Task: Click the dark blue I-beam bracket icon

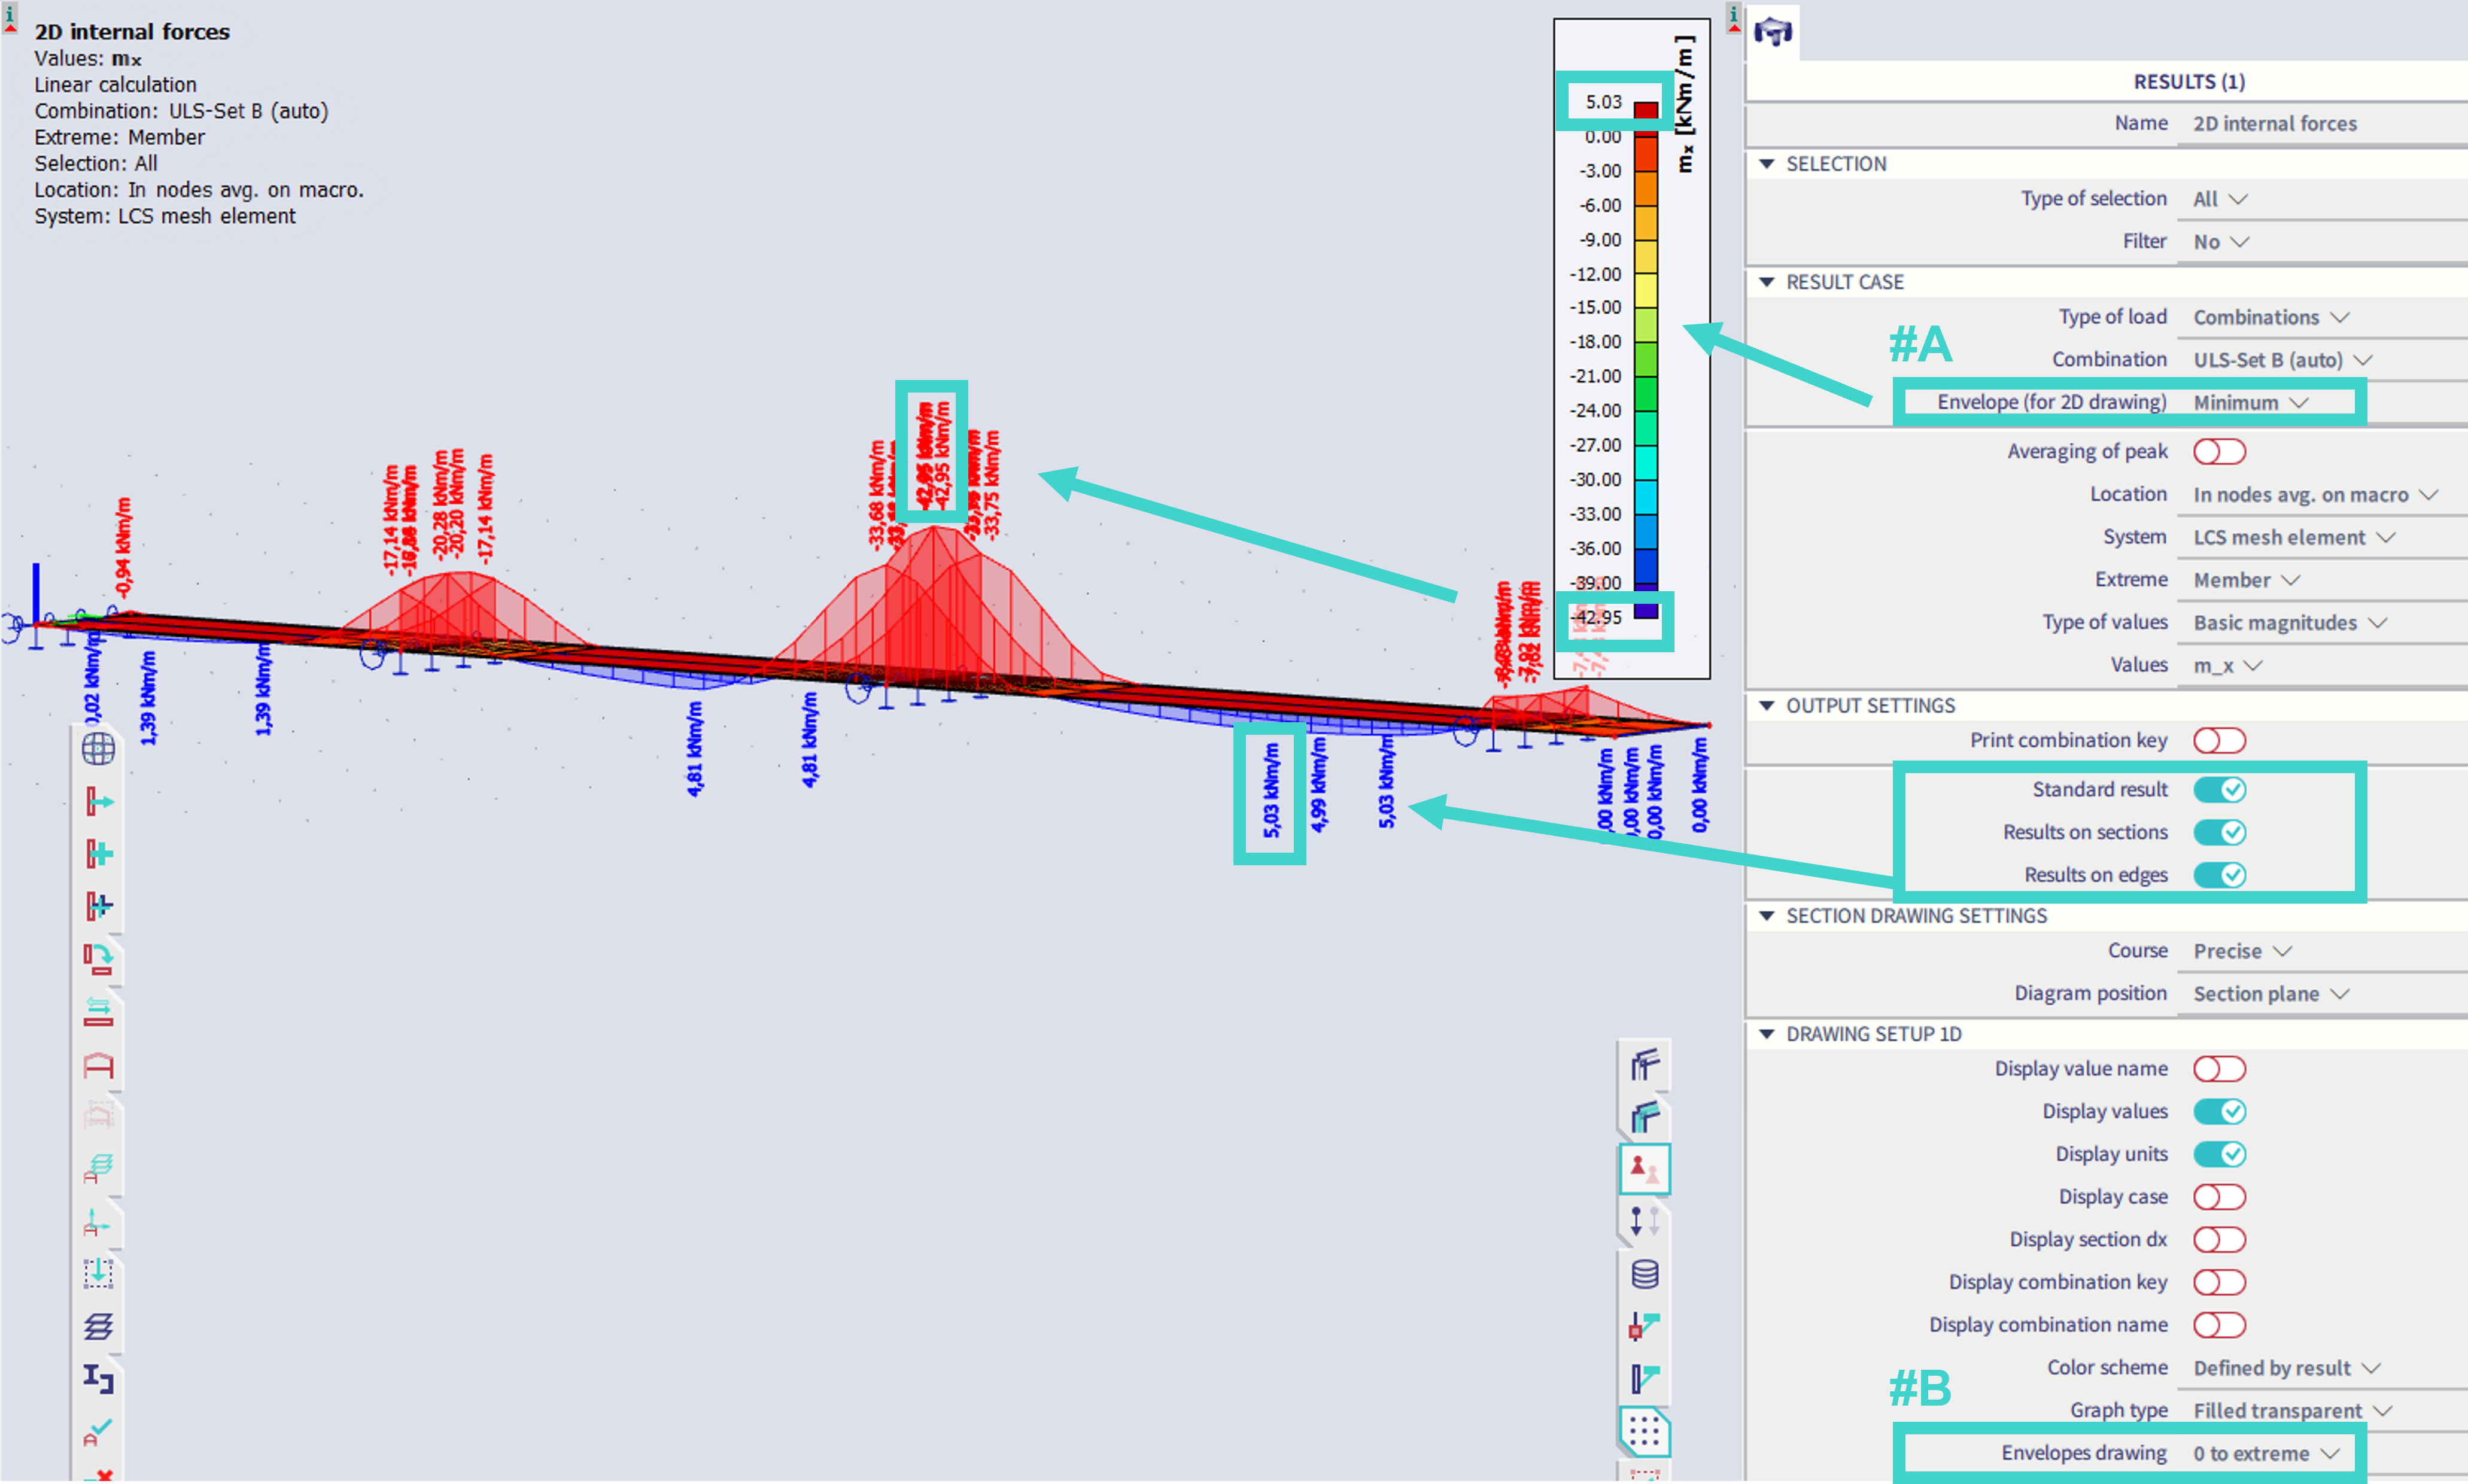Action: [98, 1379]
